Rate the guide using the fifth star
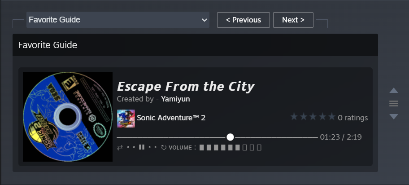Viewport: 409px width, 185px height. (332, 117)
